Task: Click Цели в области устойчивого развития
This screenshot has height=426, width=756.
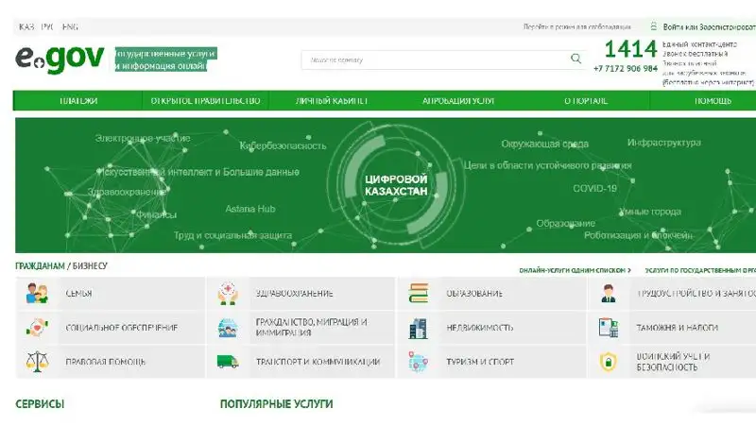Action: point(548,166)
